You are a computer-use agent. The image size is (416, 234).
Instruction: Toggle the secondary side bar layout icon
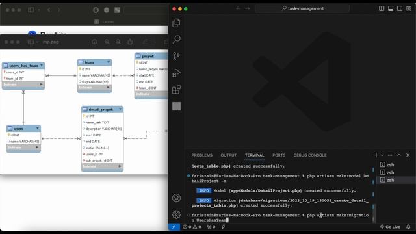[400, 8]
